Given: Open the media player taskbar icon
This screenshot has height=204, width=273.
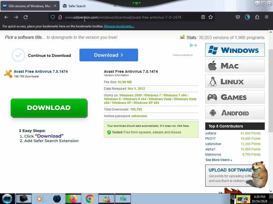Looking at the screenshot, I should [39, 199].
